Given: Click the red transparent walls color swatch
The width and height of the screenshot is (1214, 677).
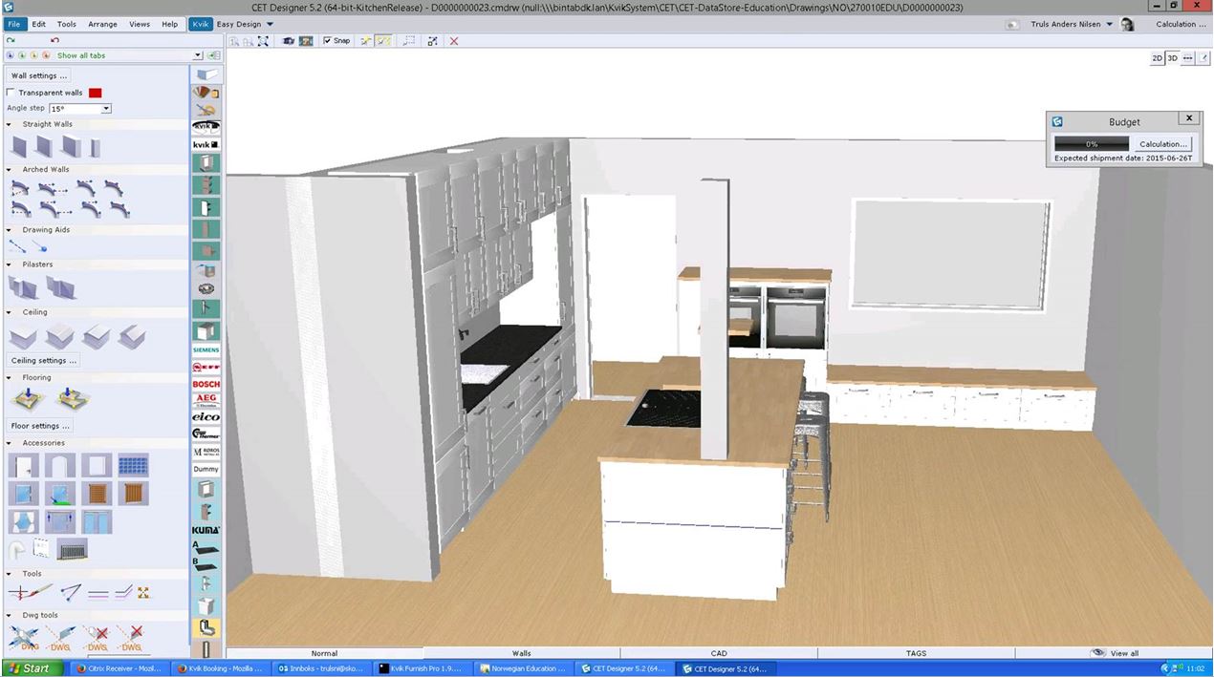Looking at the screenshot, I should pos(96,93).
